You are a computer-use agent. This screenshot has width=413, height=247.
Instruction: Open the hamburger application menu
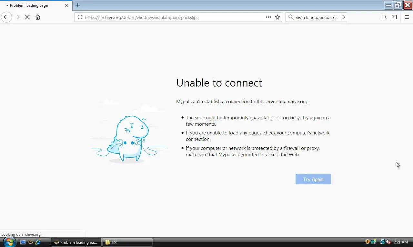pos(407,17)
